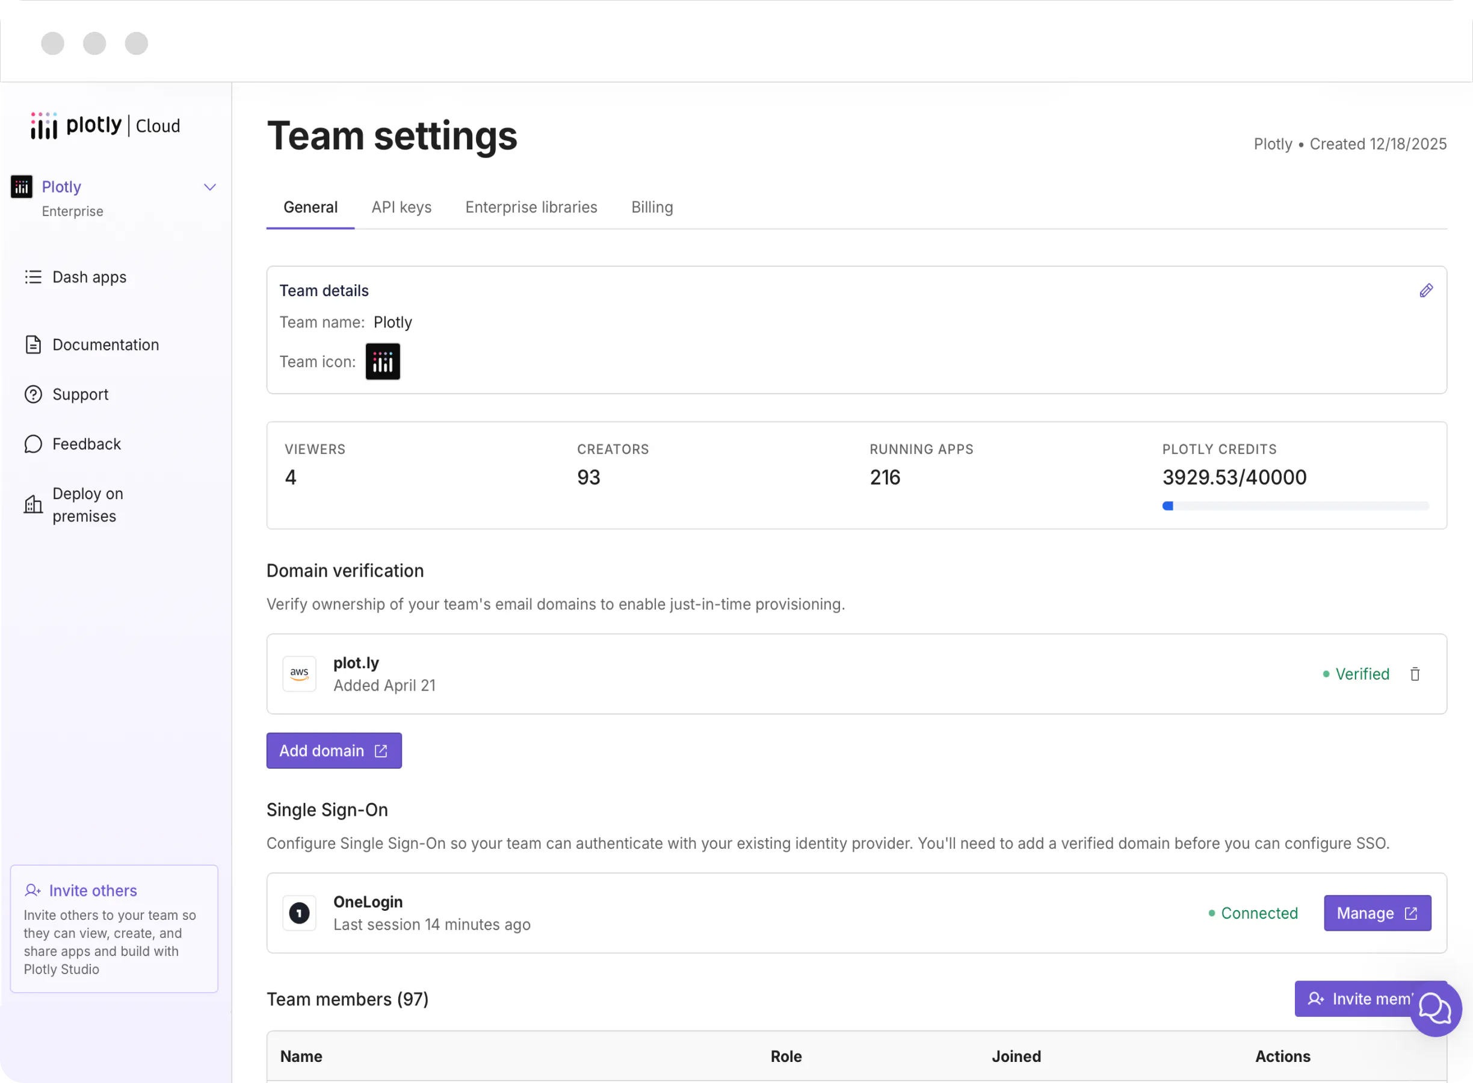Click the RUNNING APPS count 216
Image resolution: width=1473 pixels, height=1083 pixels.
click(x=885, y=477)
